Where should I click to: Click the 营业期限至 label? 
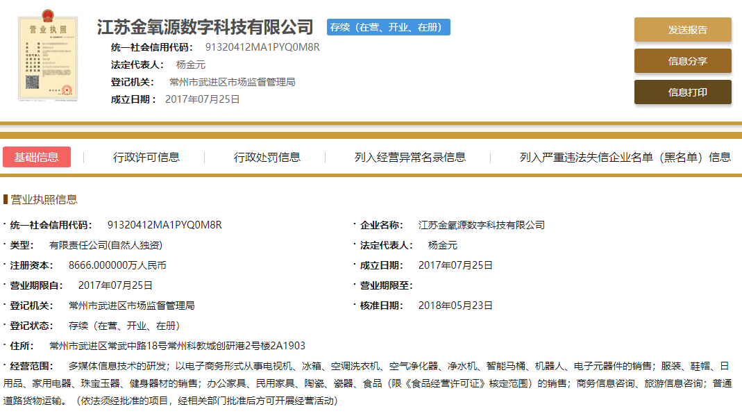(386, 285)
